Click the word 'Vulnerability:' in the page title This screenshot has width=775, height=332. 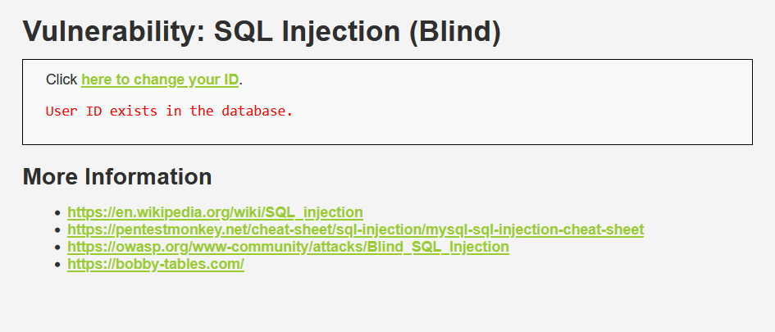114,32
